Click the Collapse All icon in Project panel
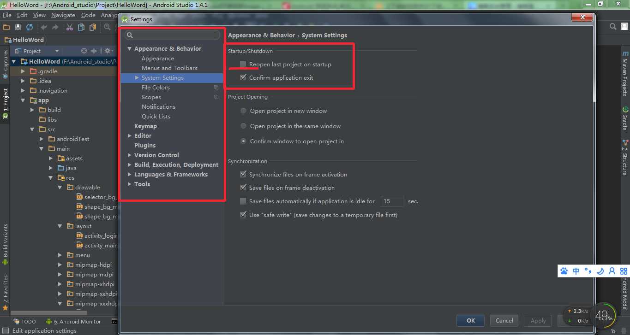The width and height of the screenshot is (630, 335). pyautogui.click(x=94, y=51)
